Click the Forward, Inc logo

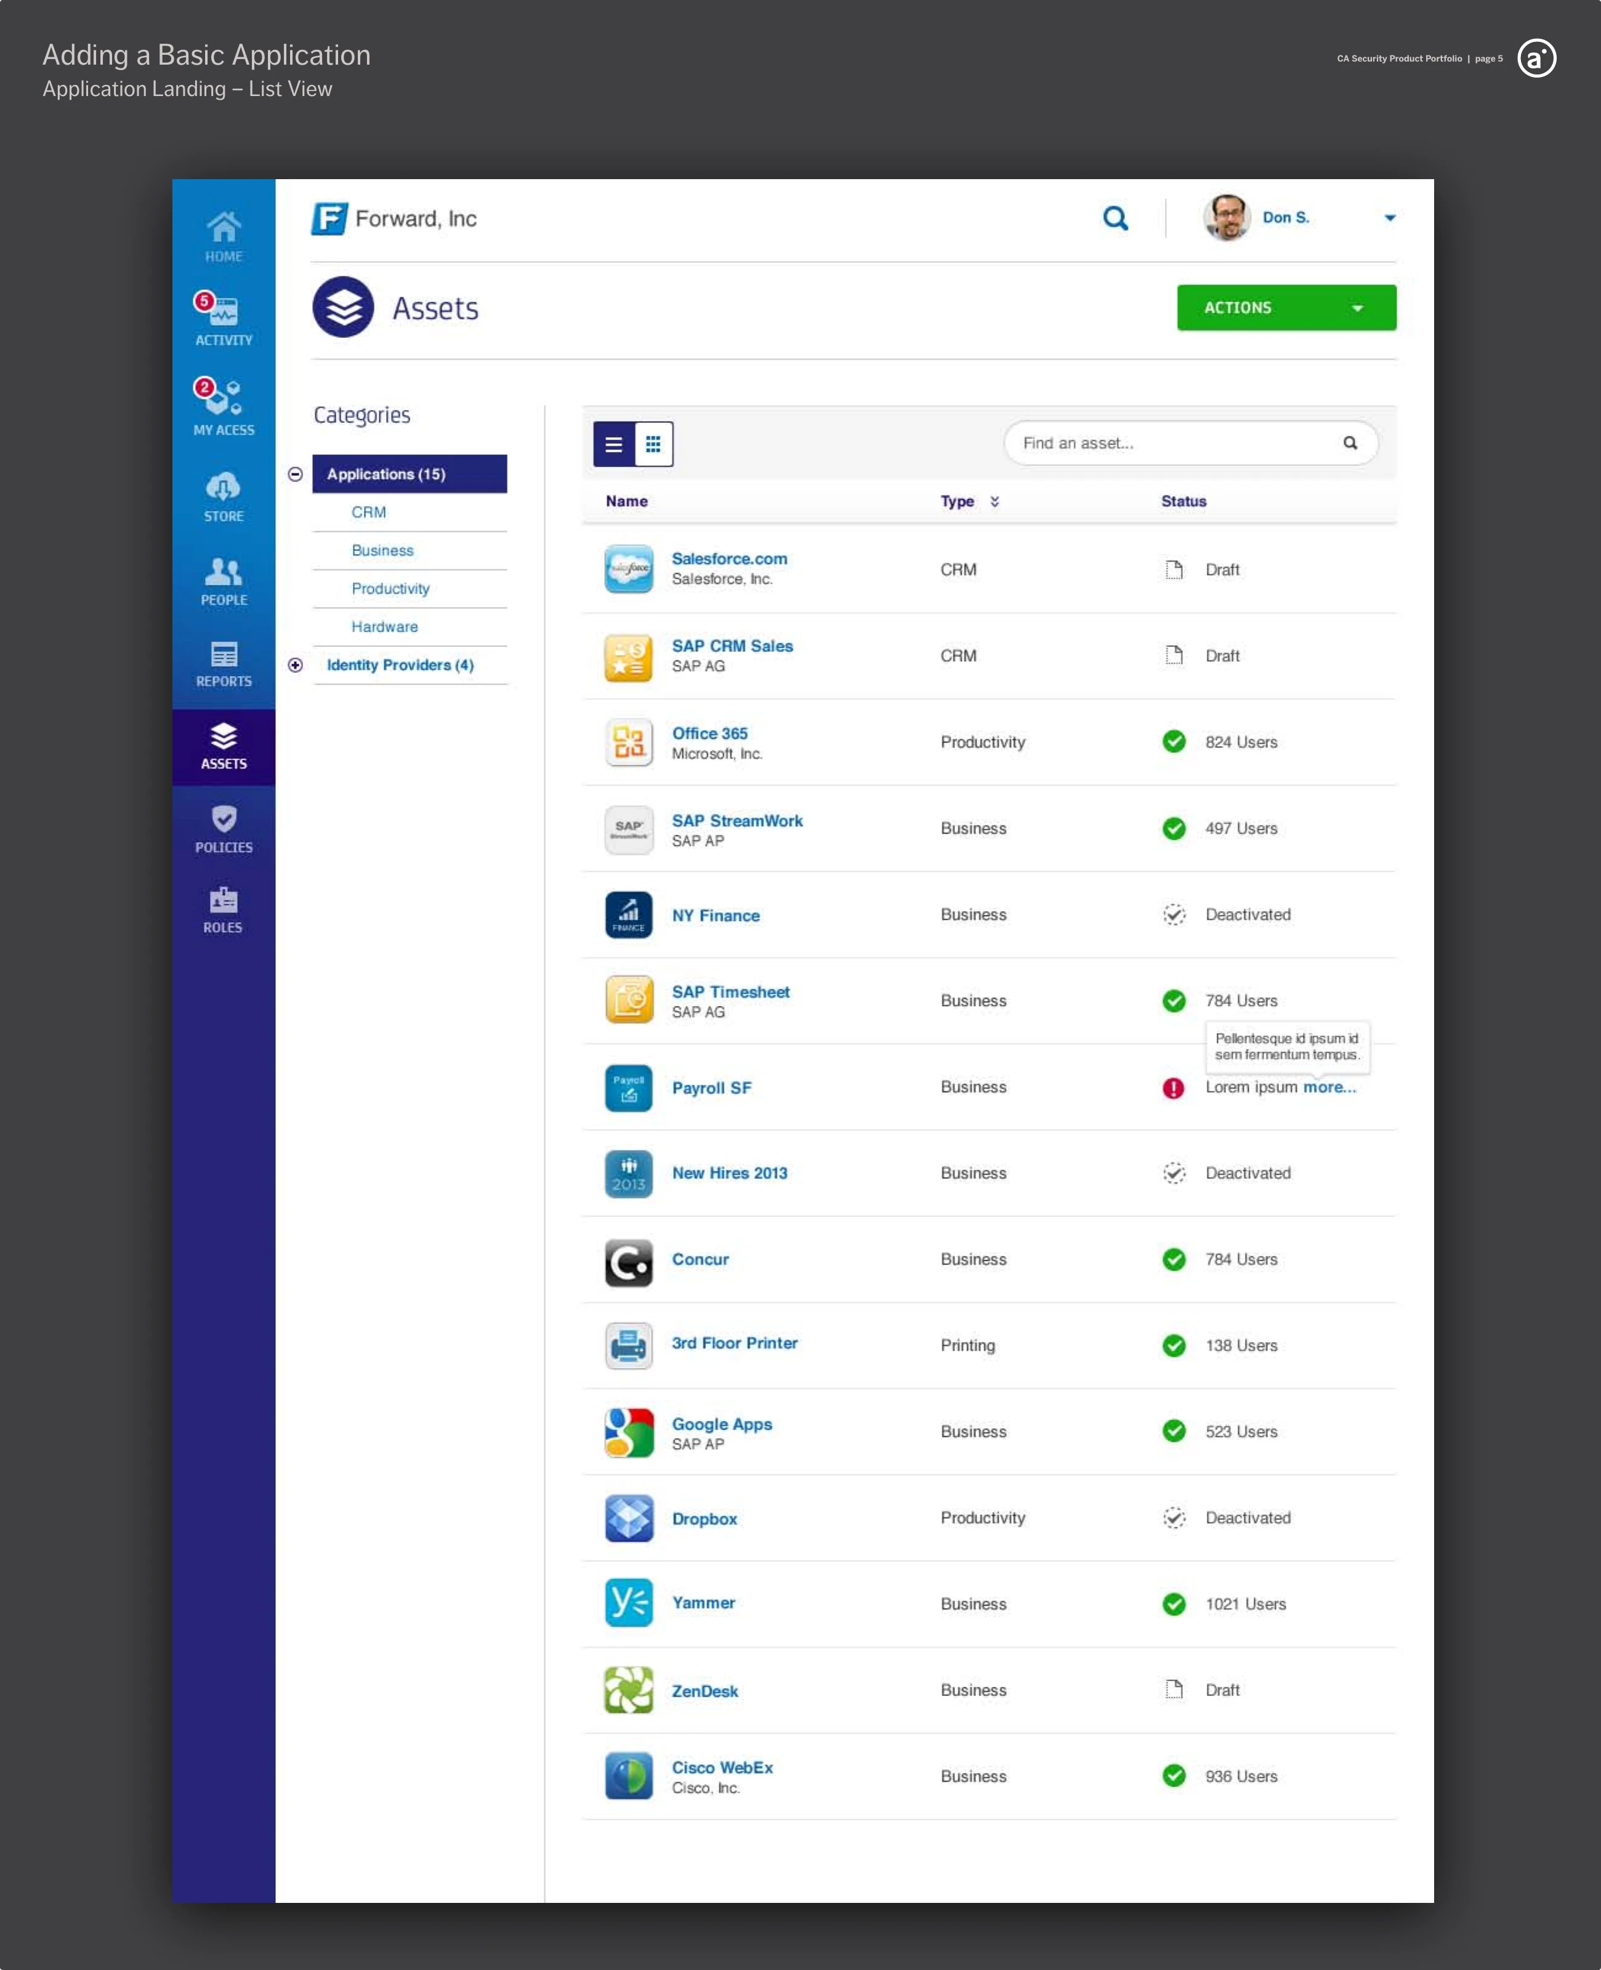tap(395, 219)
